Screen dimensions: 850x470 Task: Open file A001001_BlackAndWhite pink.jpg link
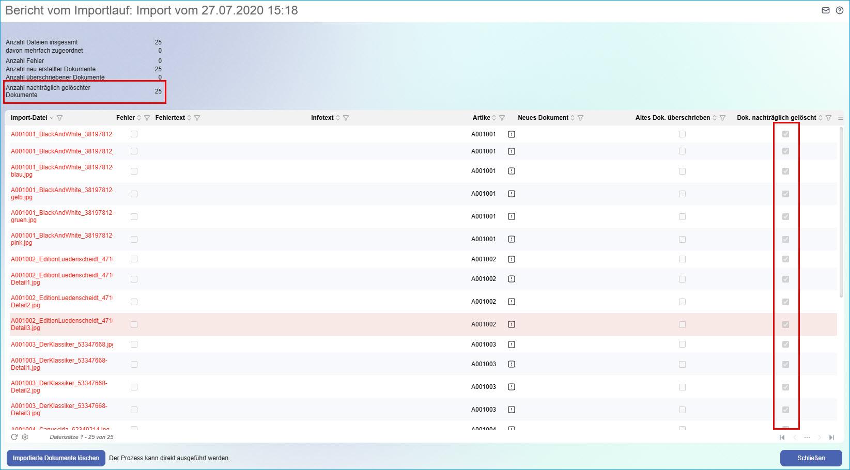pyautogui.click(x=62, y=239)
